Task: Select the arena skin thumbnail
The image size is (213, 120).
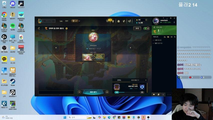Action: tap(99, 57)
